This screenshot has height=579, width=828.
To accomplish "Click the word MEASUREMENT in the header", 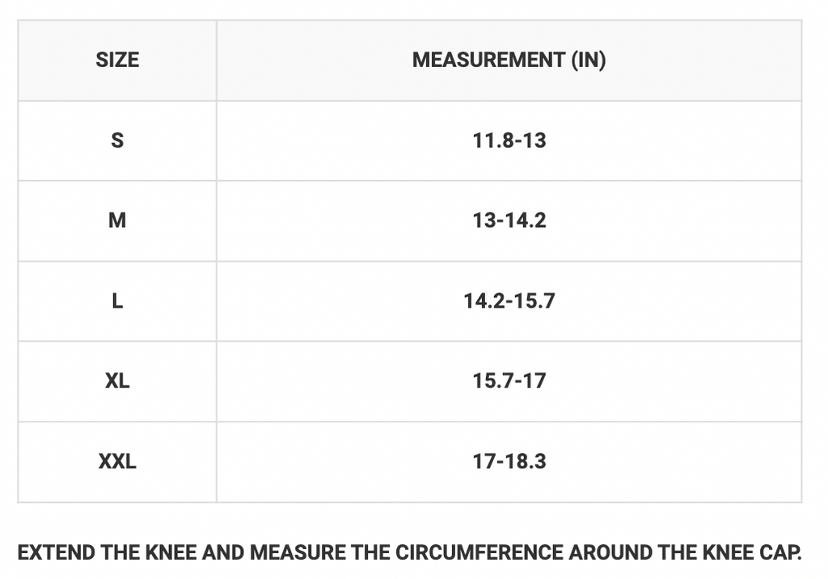I will (488, 60).
